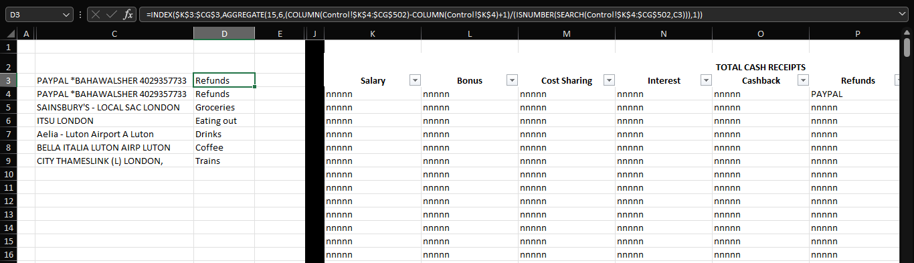Select row 9 header
The width and height of the screenshot is (914, 263).
[8, 161]
